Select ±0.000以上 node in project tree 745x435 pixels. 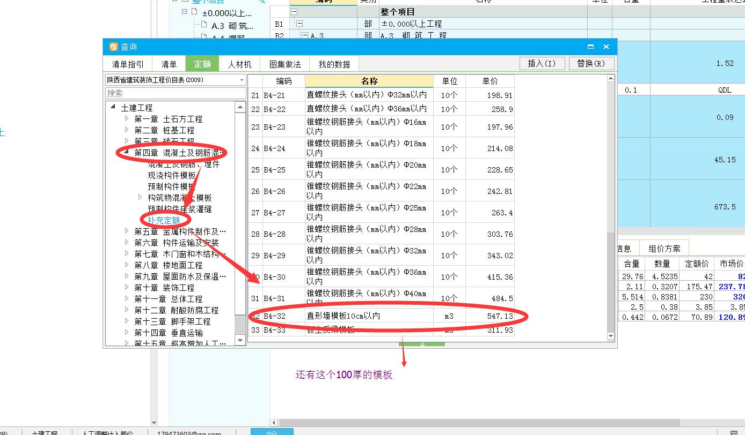pos(227,12)
